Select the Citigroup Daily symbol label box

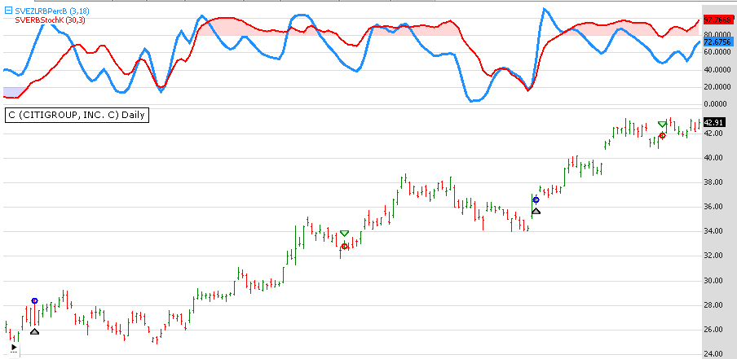click(77, 115)
